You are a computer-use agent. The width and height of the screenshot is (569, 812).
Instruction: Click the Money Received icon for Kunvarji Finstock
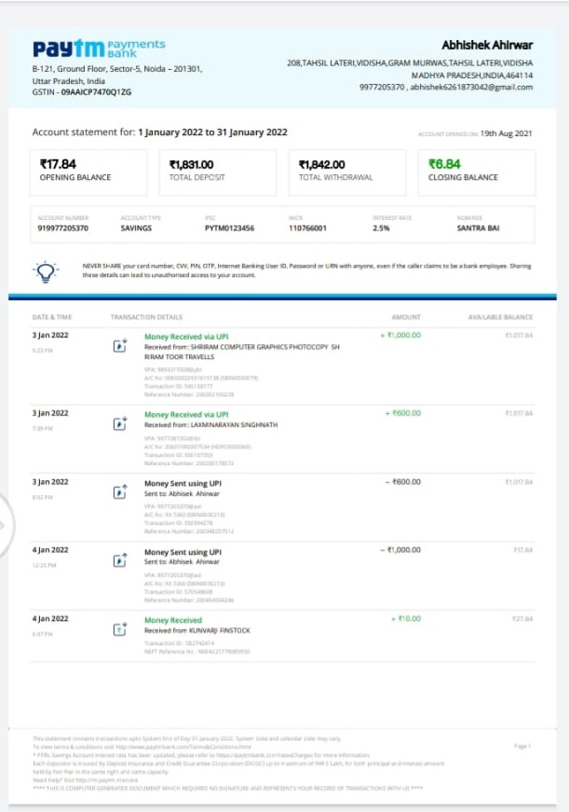120,629
